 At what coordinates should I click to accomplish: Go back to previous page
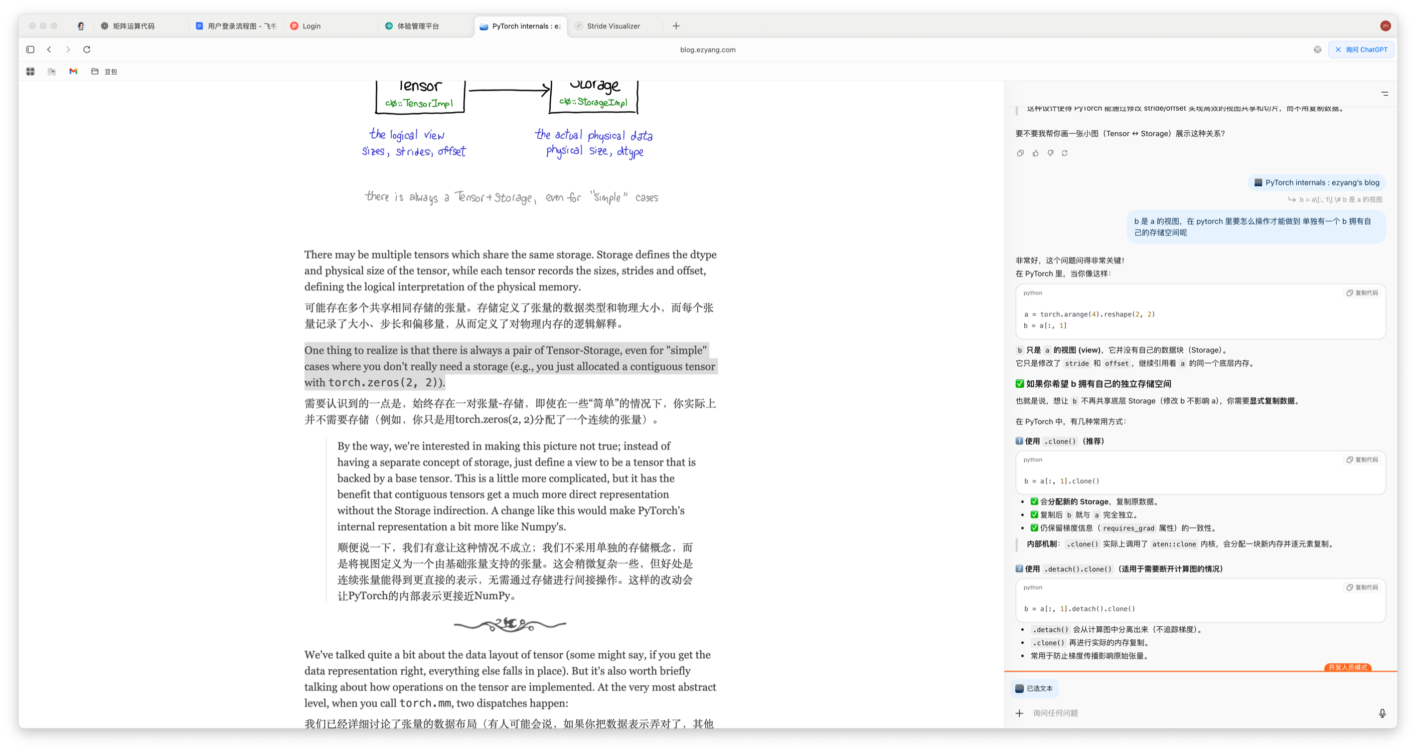coord(49,50)
